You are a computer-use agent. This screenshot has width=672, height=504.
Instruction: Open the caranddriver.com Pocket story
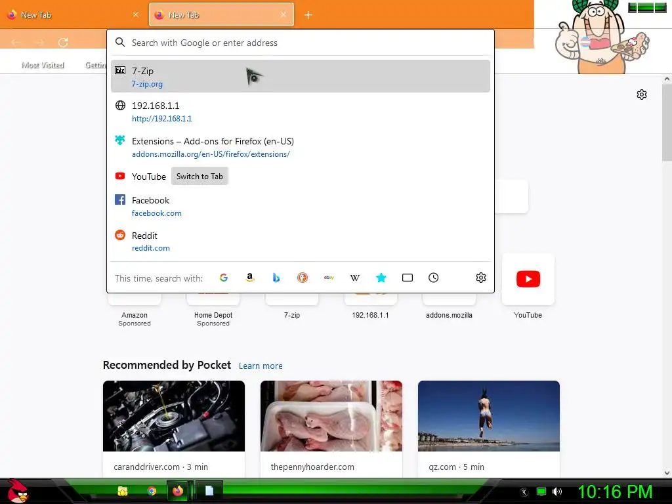pyautogui.click(x=174, y=429)
